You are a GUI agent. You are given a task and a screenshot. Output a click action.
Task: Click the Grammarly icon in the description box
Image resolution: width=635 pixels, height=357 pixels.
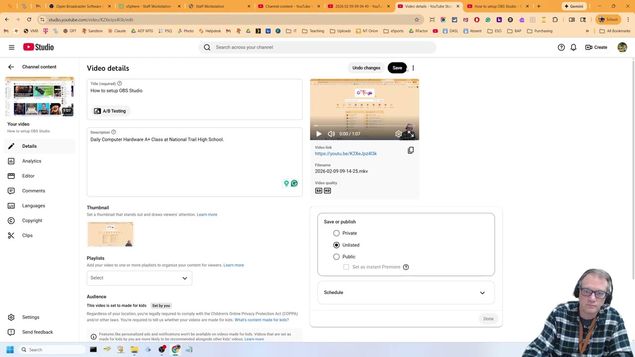(294, 183)
